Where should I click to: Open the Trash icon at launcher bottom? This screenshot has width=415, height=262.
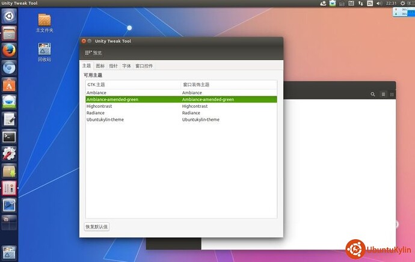pyautogui.click(x=9, y=252)
